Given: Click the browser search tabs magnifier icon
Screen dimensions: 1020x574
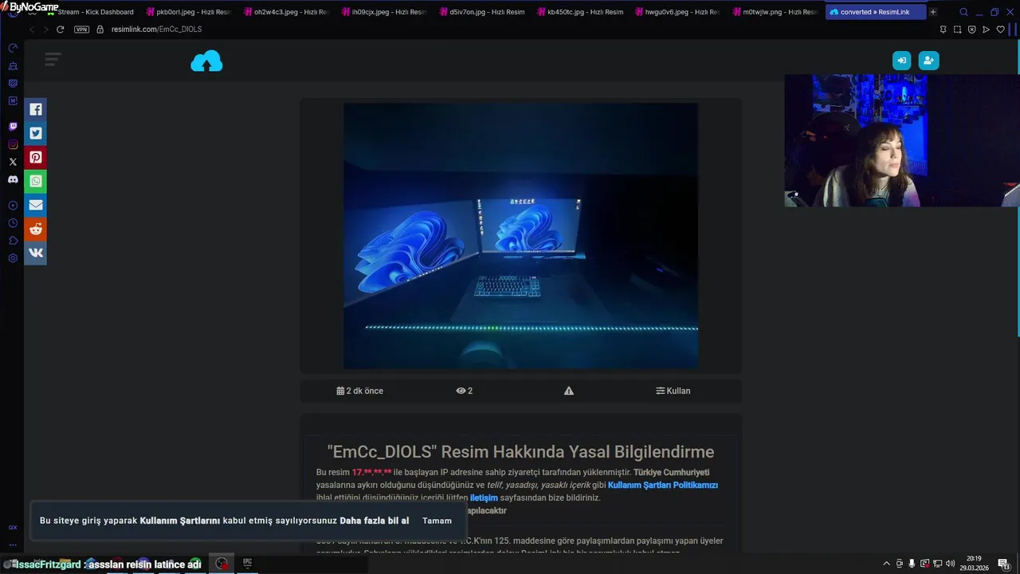Looking at the screenshot, I should (963, 12).
